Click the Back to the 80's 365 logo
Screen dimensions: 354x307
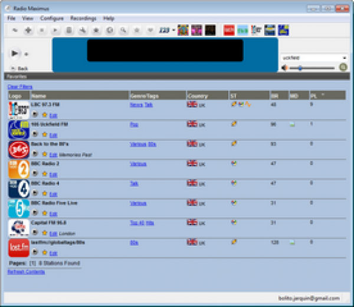(19, 150)
